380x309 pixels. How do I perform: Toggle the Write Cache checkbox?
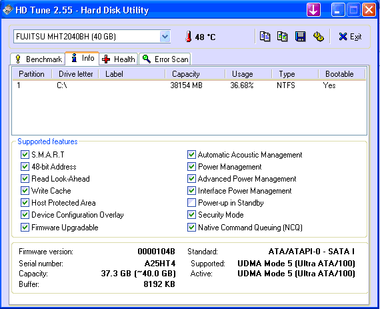click(x=25, y=190)
